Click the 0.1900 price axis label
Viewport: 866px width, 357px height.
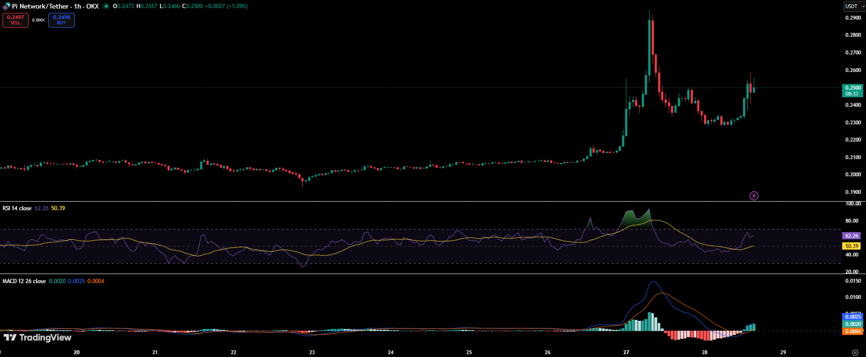(853, 192)
